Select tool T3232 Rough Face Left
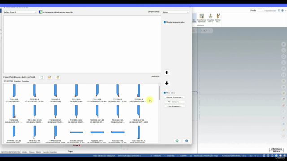Viewport: 287px width, 161px height. point(14,114)
